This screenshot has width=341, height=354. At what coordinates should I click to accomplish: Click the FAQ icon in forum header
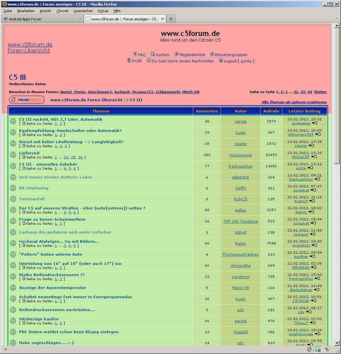pyautogui.click(x=135, y=54)
